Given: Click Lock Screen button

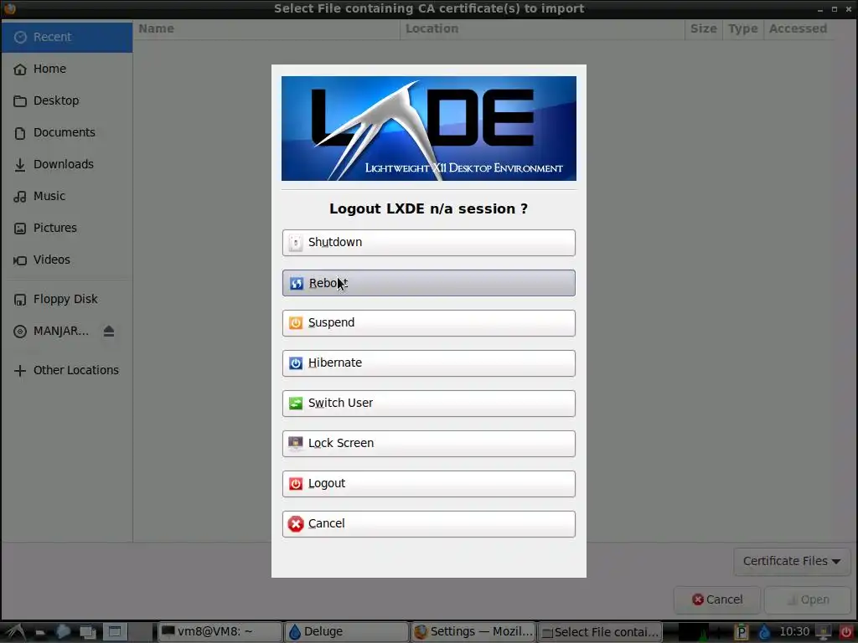Looking at the screenshot, I should [428, 444].
